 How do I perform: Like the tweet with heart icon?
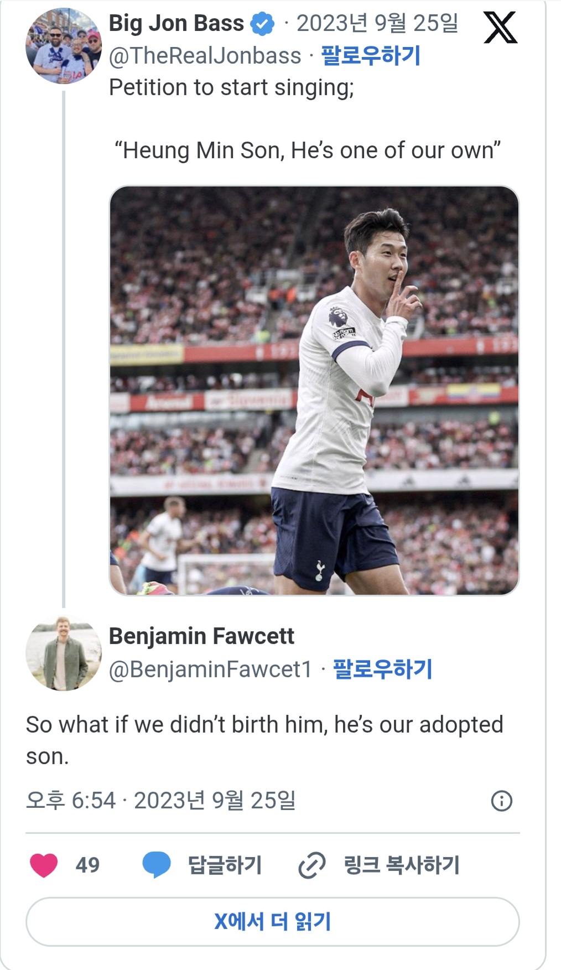pos(44,865)
